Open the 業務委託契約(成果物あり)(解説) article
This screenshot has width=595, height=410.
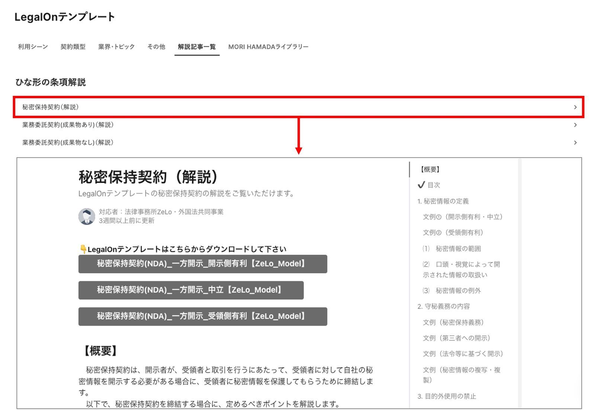[68, 125]
